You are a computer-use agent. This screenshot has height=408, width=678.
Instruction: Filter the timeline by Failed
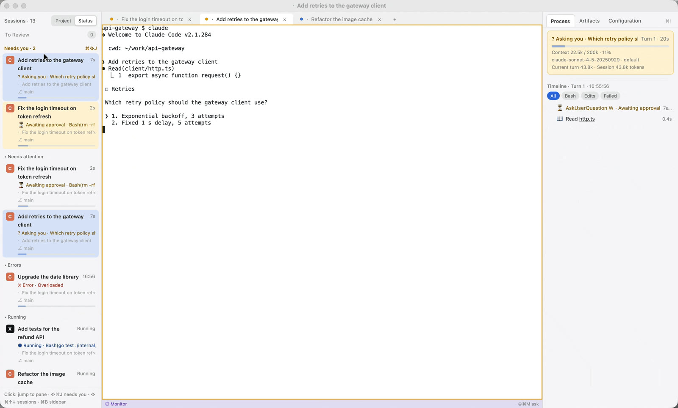tap(610, 96)
